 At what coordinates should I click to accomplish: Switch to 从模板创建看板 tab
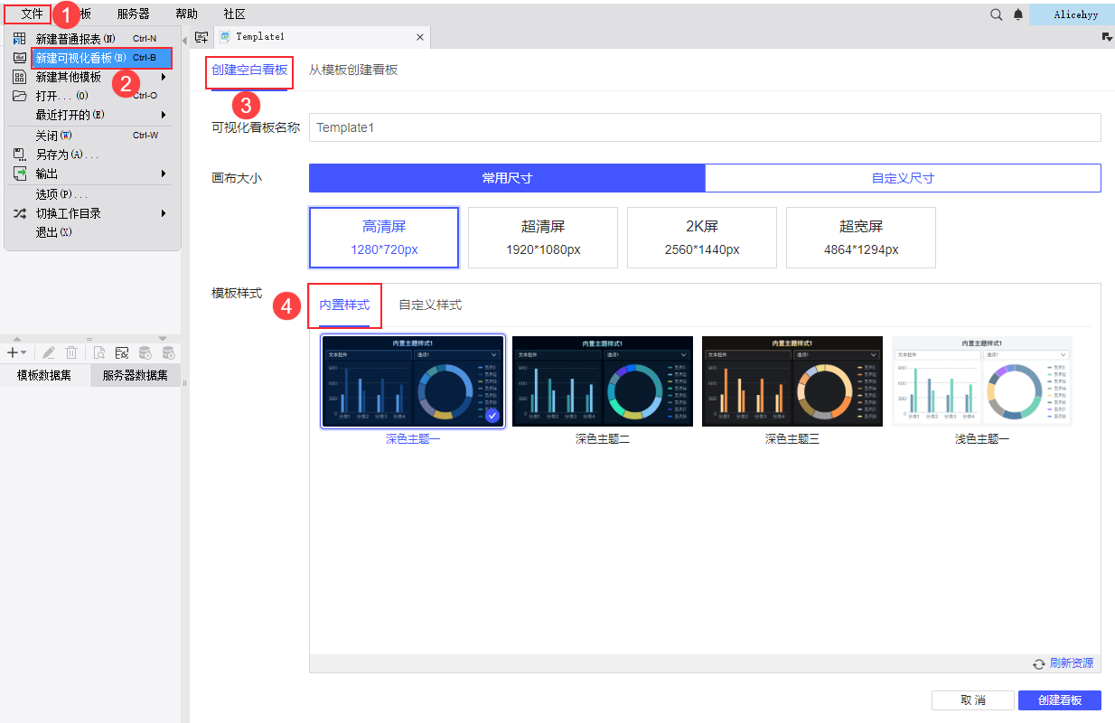353,70
